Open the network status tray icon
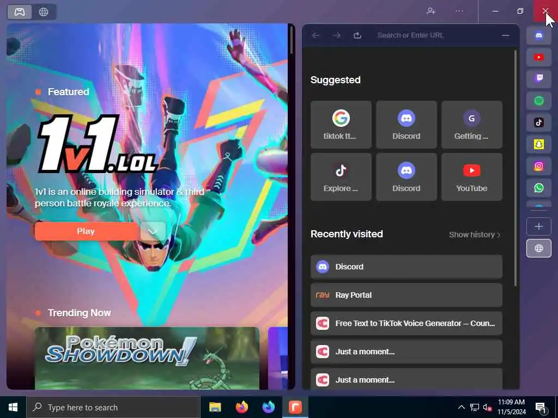 click(x=475, y=407)
